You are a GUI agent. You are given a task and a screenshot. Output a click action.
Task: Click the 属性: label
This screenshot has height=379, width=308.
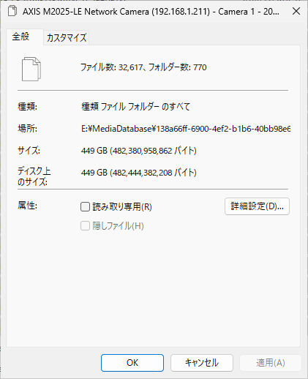point(27,206)
